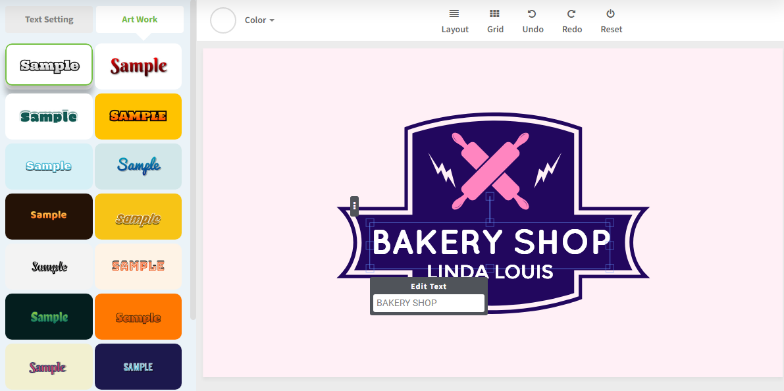Choose the black script Sample style
Screen dimensions: 784x391
(x=49, y=267)
